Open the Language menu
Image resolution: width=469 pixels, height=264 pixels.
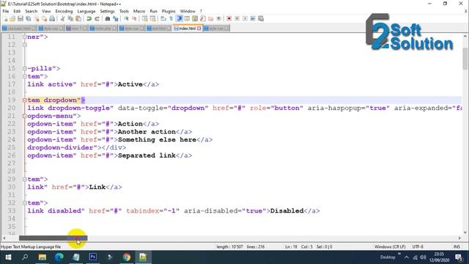pos(86,11)
